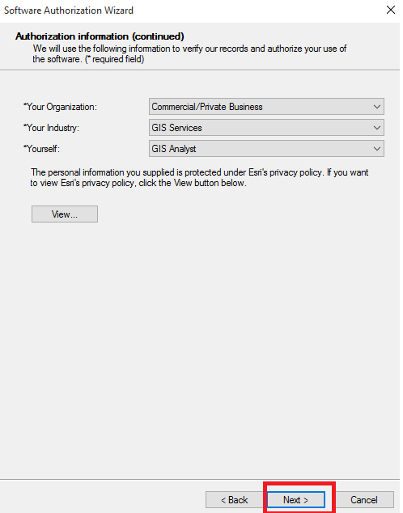The height and width of the screenshot is (513, 403).
Task: Click the privacy policy paragraph text
Action: tap(201, 179)
